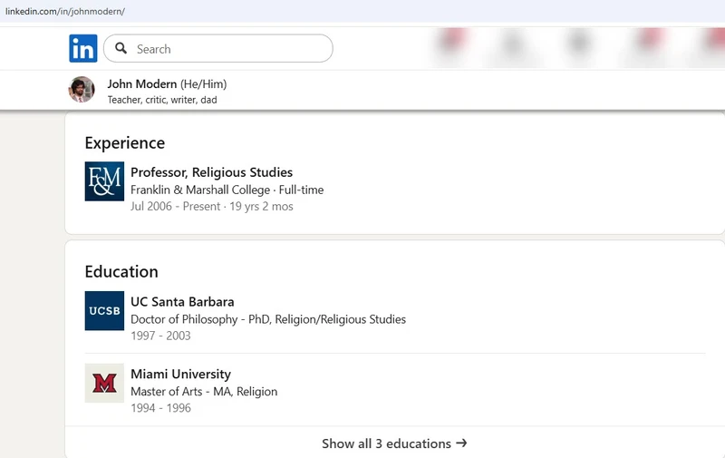Viewport: 725px width, 458px height.
Task: Click the search magnifier icon
Action: tap(121, 48)
